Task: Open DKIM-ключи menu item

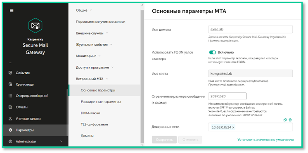Action: point(90,113)
